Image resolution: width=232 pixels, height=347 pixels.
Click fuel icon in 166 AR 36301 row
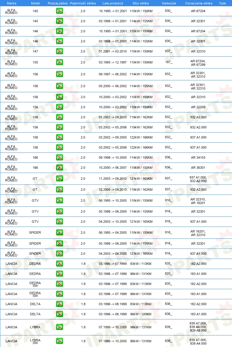(60, 168)
